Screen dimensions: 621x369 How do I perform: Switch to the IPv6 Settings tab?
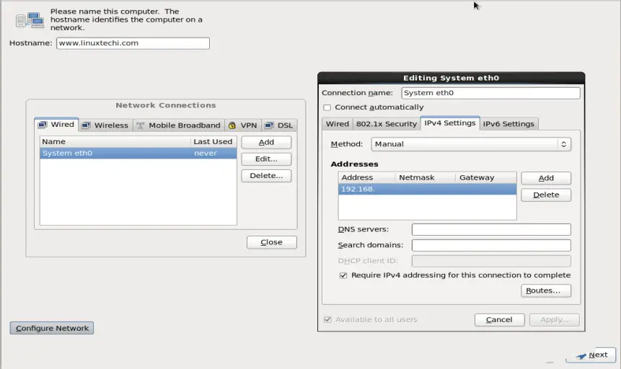[x=508, y=124]
